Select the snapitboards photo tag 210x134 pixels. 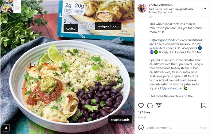[x=120, y=120]
